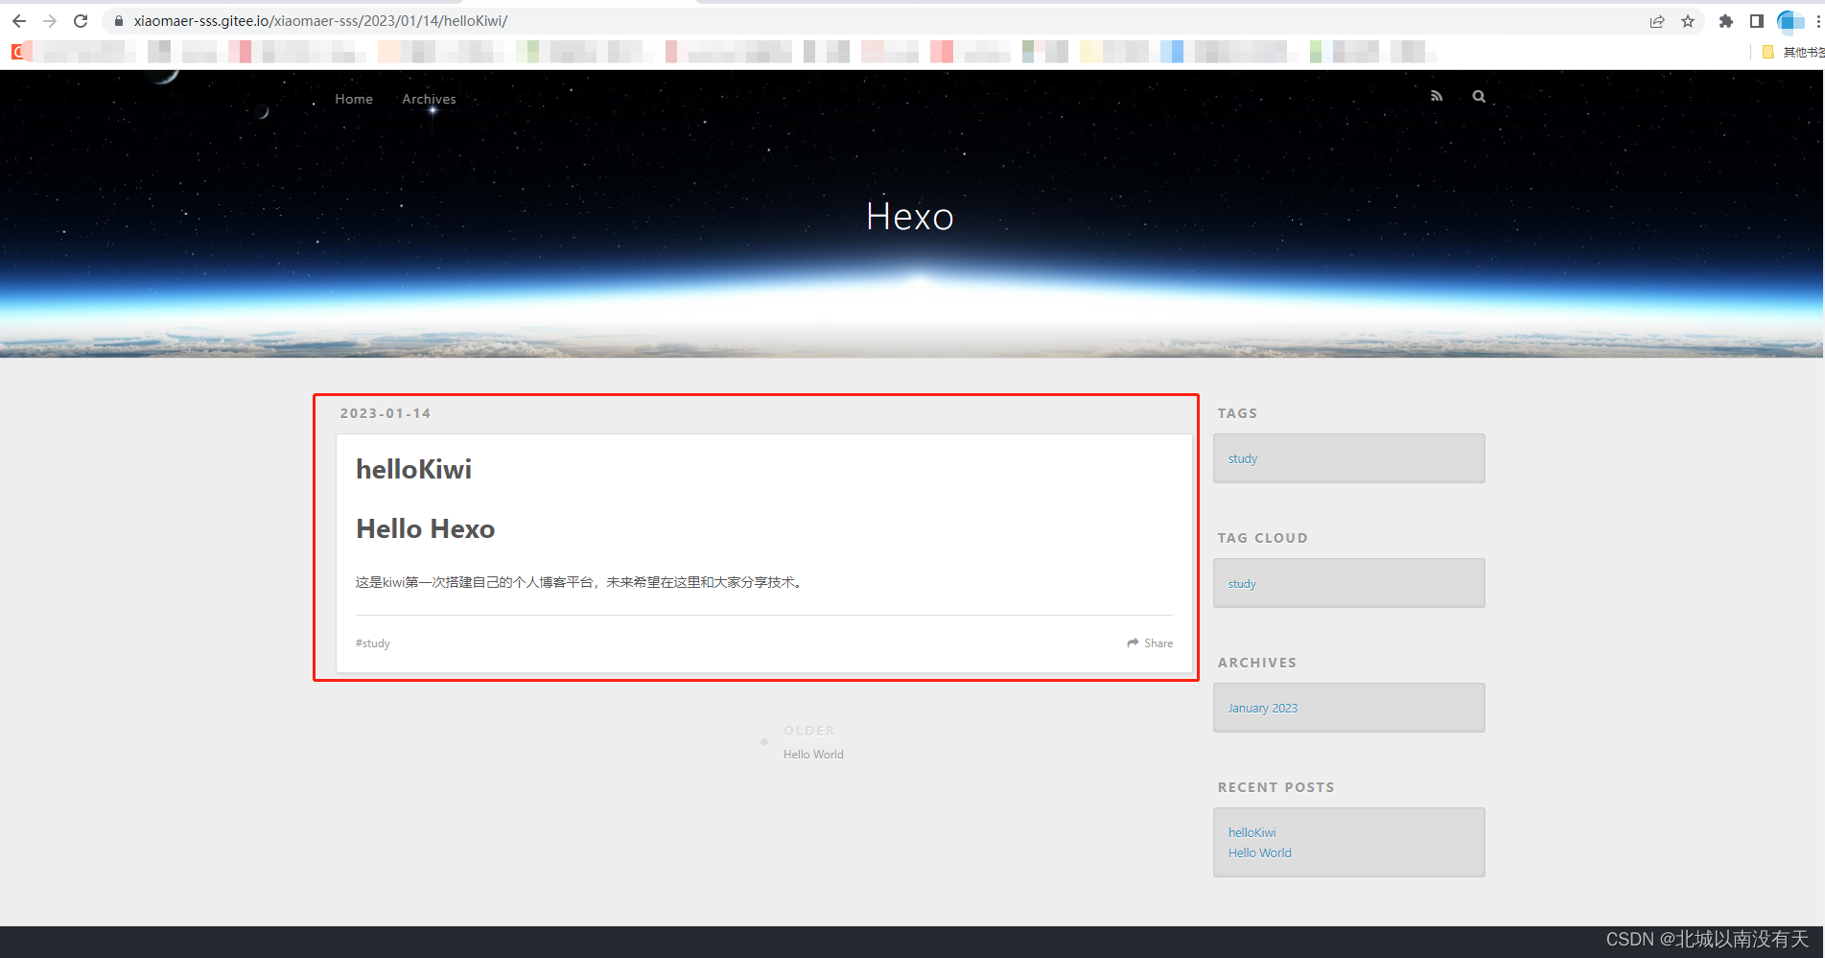1825x958 pixels.
Task: Click the first orange bookmark icon
Action: (20, 52)
